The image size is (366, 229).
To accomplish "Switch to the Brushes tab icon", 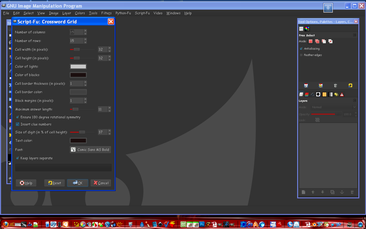I will 318,94.
